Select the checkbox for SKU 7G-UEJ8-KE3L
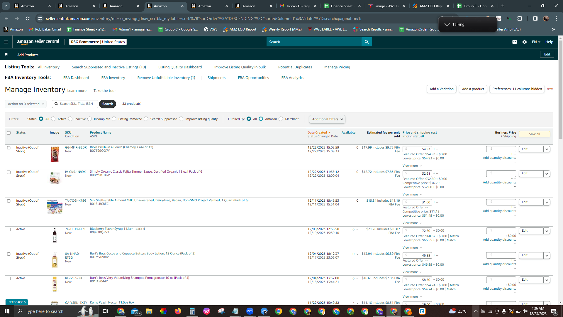The image size is (563, 317). (x=9, y=230)
